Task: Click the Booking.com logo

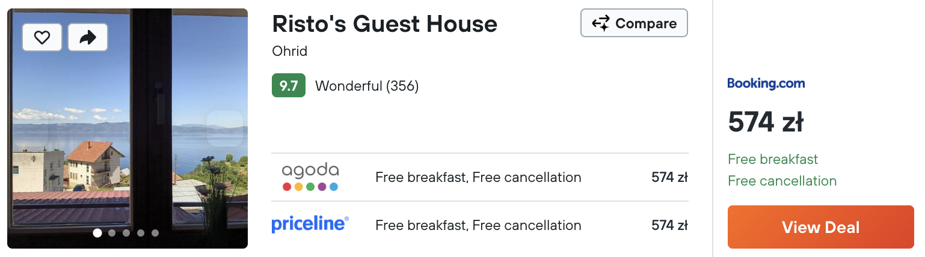Action: (x=766, y=83)
